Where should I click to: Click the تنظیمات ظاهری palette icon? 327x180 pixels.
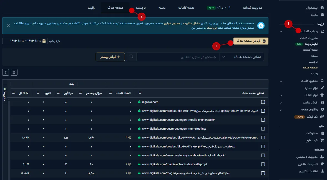(322, 164)
